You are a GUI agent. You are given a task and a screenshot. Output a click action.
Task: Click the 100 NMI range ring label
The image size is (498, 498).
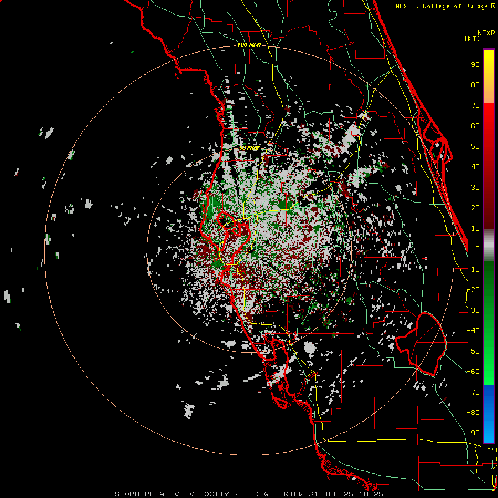(x=249, y=45)
